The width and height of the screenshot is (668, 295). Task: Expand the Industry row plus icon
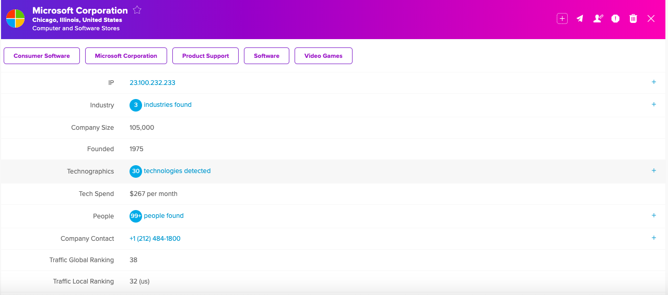tap(653, 104)
